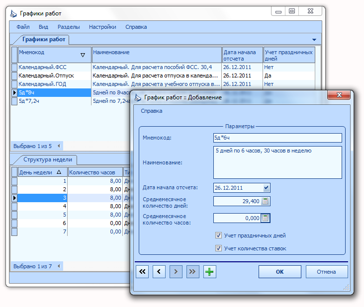Screen dimensions: 364x307
Task: Go to next record arrow button
Action: (x=176, y=272)
